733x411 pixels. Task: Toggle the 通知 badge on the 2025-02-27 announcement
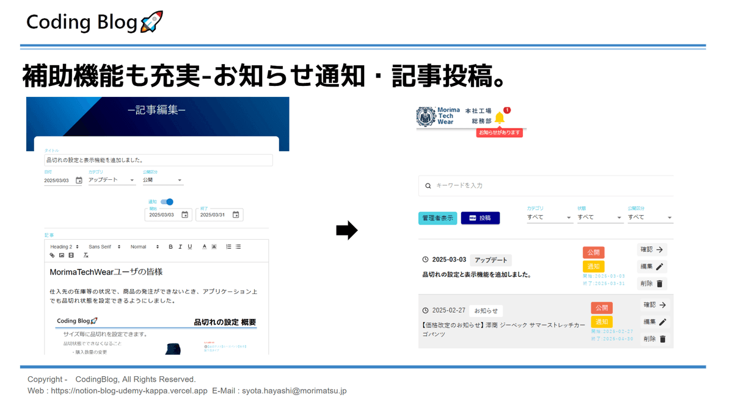[602, 321]
